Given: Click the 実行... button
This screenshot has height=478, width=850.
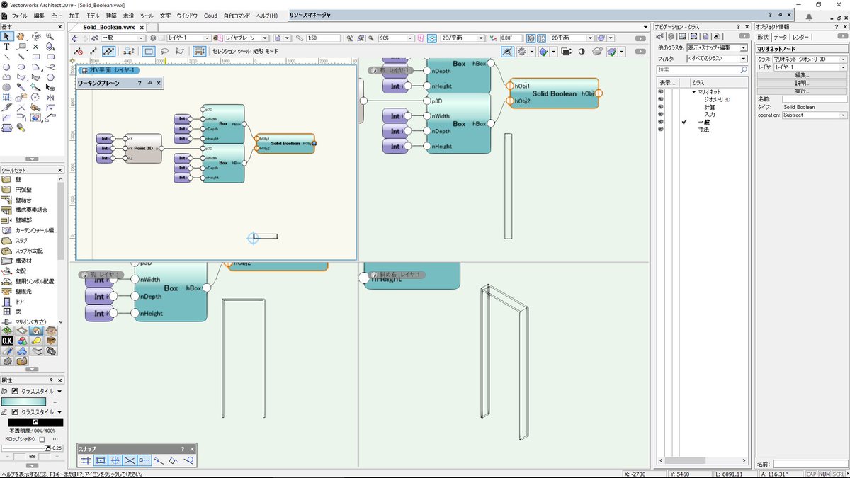Looking at the screenshot, I should (x=802, y=91).
